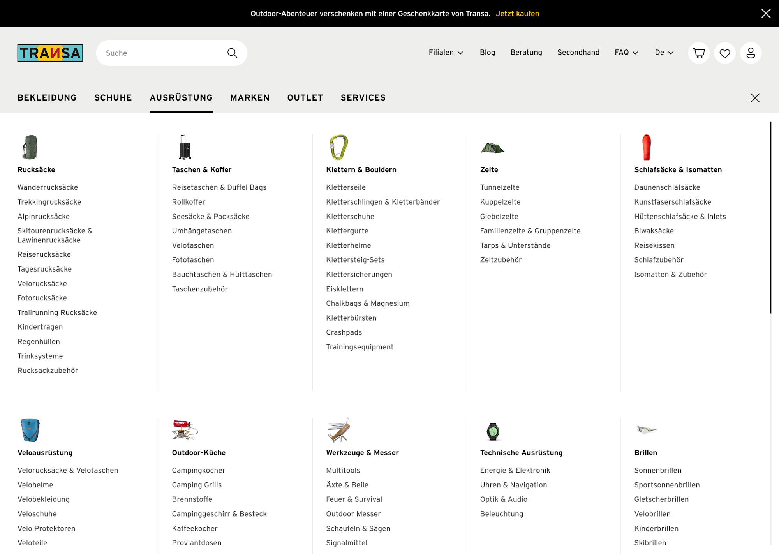Open Bauchtaschen & Hüfttaschen

pyautogui.click(x=222, y=275)
